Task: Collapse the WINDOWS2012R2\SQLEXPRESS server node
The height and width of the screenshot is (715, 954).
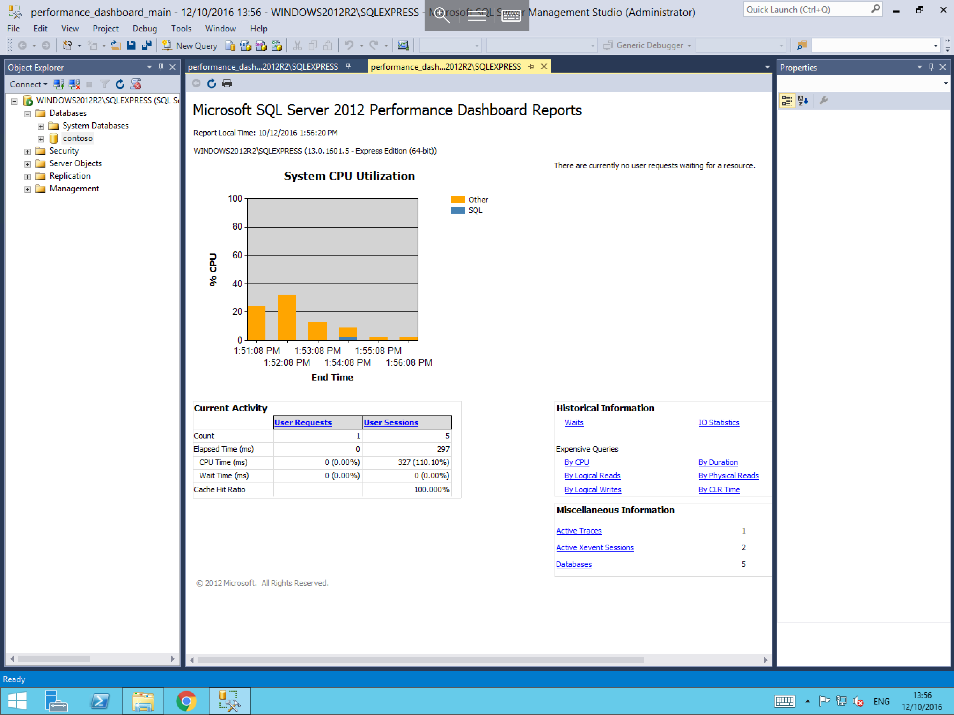Action: pos(14,101)
